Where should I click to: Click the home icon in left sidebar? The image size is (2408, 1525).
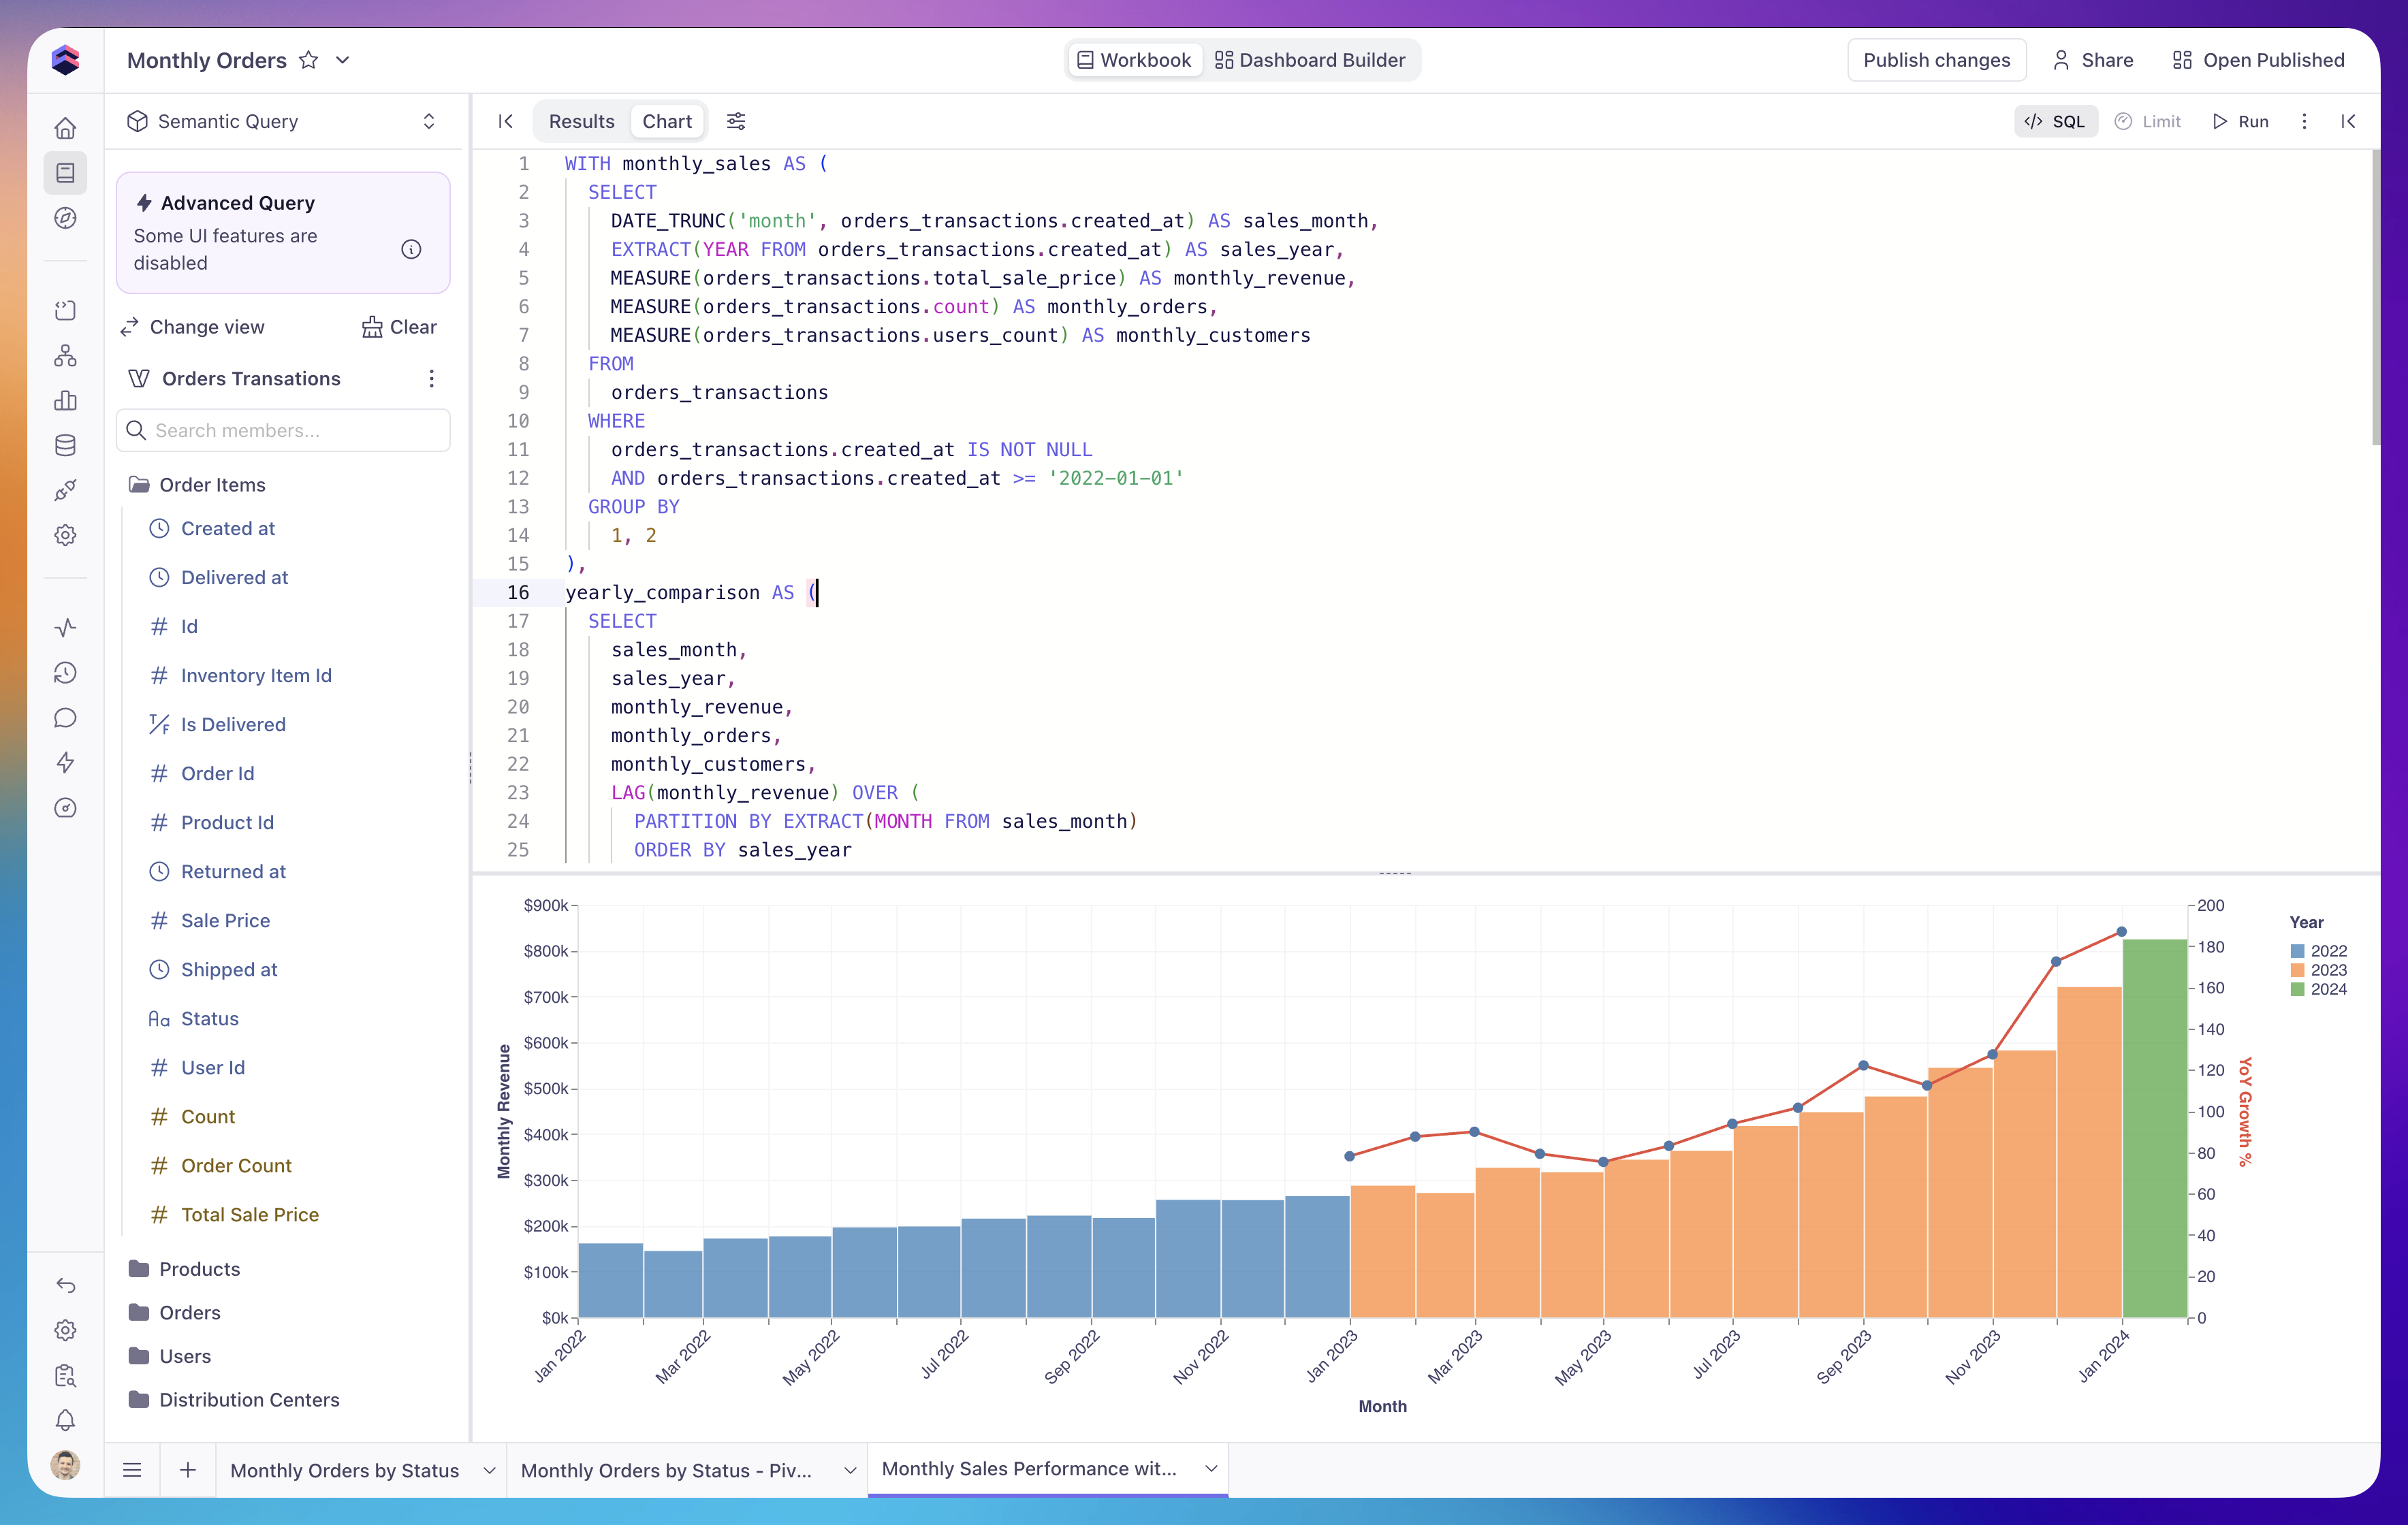coord(65,128)
